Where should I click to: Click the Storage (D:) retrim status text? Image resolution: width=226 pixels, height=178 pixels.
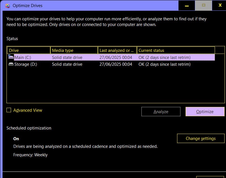tap(164, 64)
